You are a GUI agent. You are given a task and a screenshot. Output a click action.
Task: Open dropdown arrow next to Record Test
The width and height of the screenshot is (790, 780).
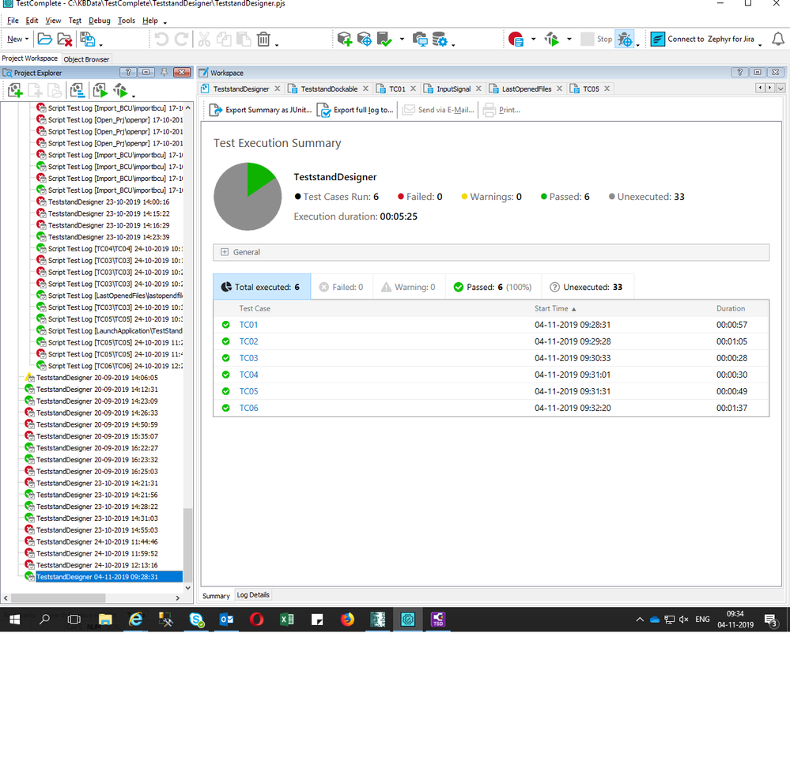(x=534, y=39)
